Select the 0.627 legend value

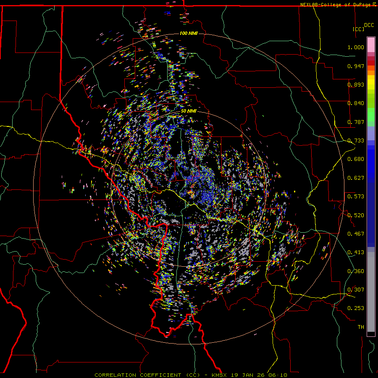[x=356, y=178]
